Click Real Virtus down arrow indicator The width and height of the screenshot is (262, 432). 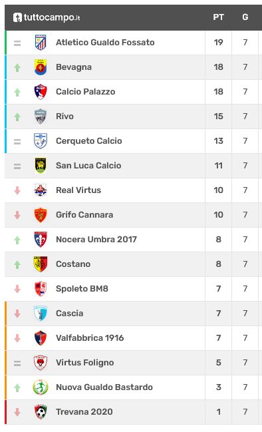[17, 190]
